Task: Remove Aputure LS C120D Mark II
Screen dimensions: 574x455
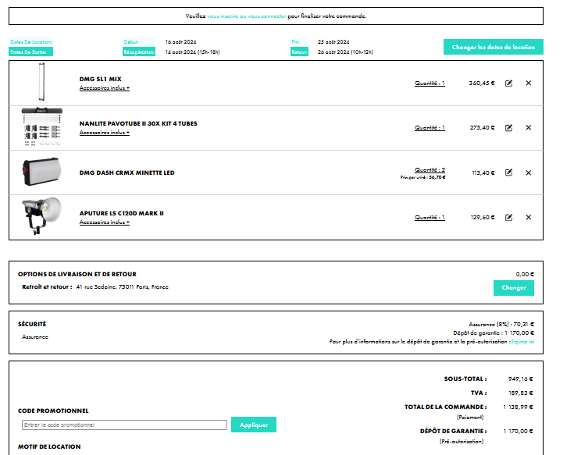Action: (x=528, y=217)
